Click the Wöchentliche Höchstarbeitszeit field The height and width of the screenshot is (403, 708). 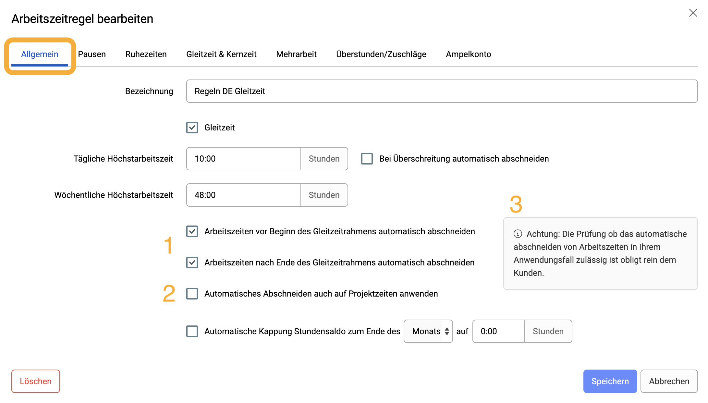tap(244, 195)
